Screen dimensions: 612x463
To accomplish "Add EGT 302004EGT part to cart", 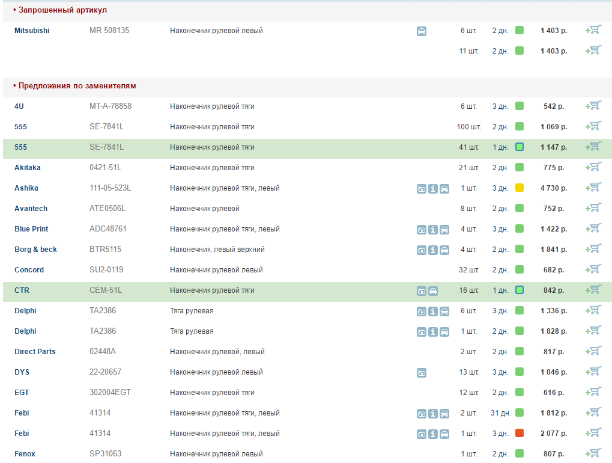I will click(x=593, y=392).
